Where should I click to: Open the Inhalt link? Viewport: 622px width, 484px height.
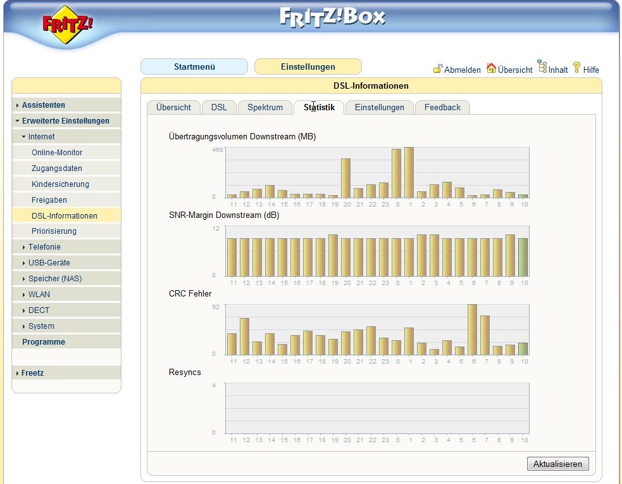[558, 70]
